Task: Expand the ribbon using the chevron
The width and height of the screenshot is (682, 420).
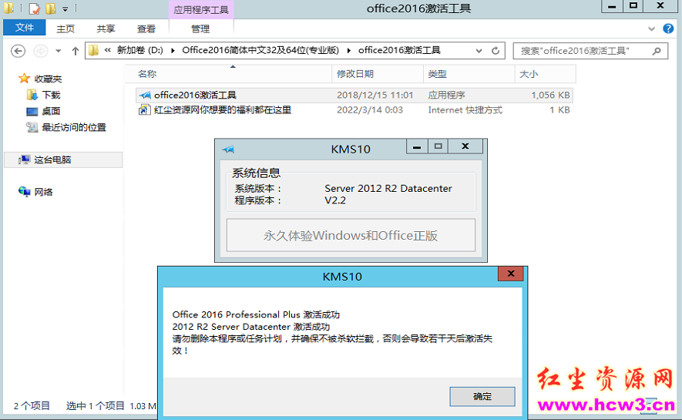Action: click(x=652, y=29)
